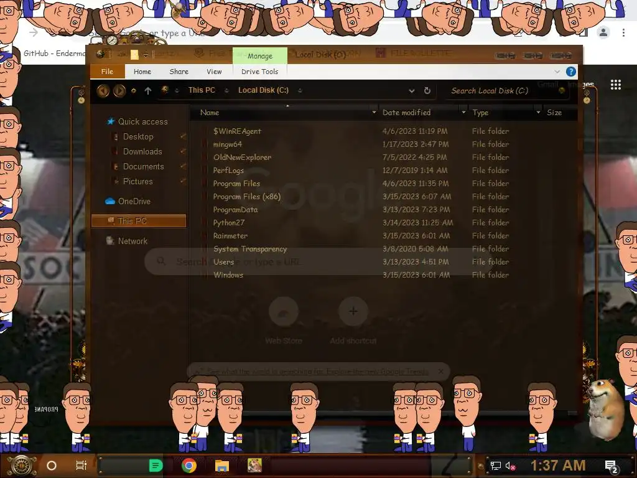Open the Name column filter dropdown arrow

[374, 112]
